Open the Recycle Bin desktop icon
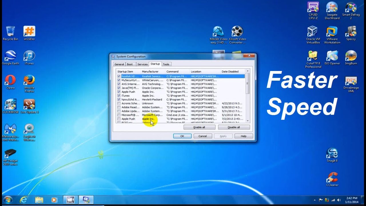 [x=10, y=33]
